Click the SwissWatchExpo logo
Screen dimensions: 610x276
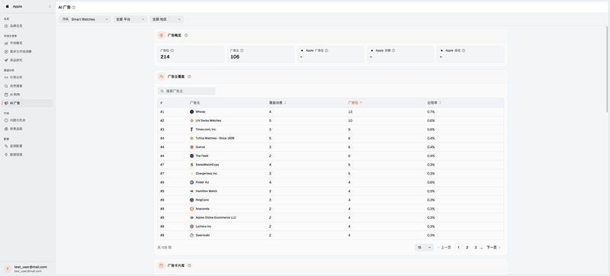pos(192,165)
